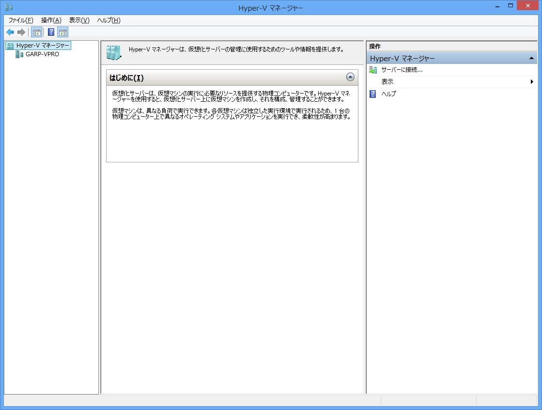Click the large Hyper-V server banner icon
Screen dimensions: 542x410
(114, 53)
